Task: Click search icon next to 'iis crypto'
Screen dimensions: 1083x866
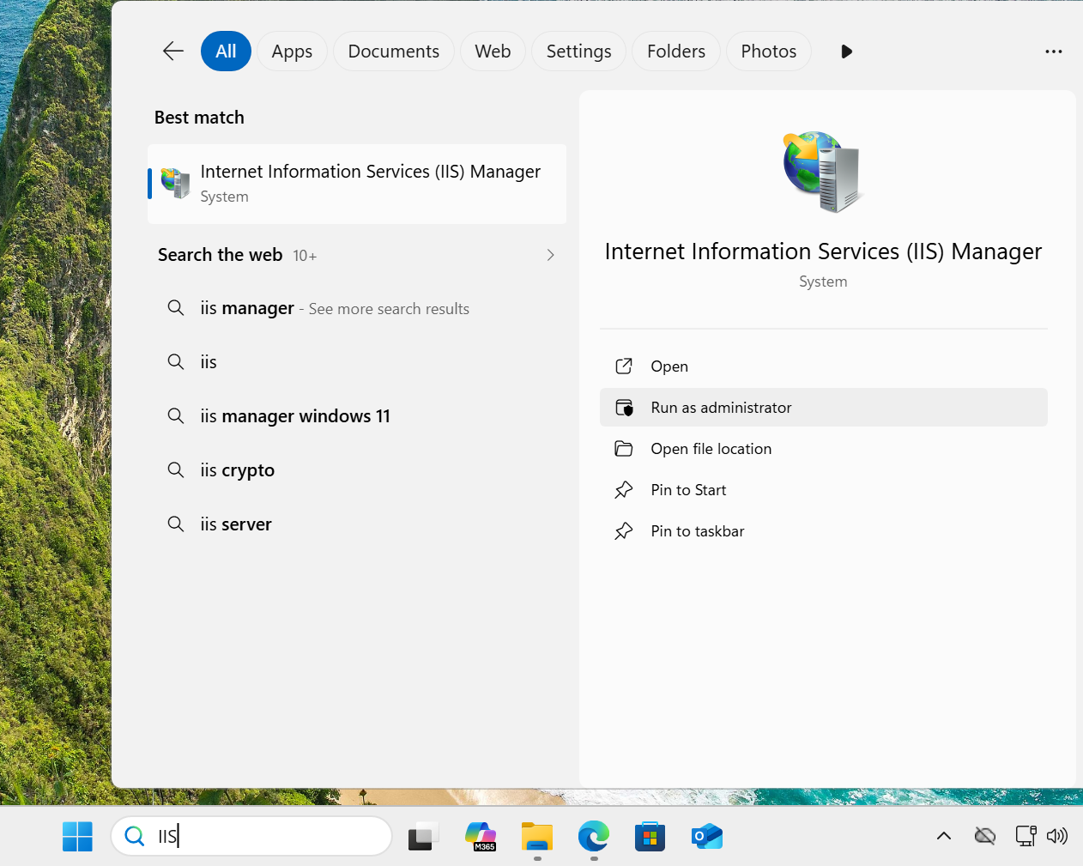Action: [x=175, y=469]
